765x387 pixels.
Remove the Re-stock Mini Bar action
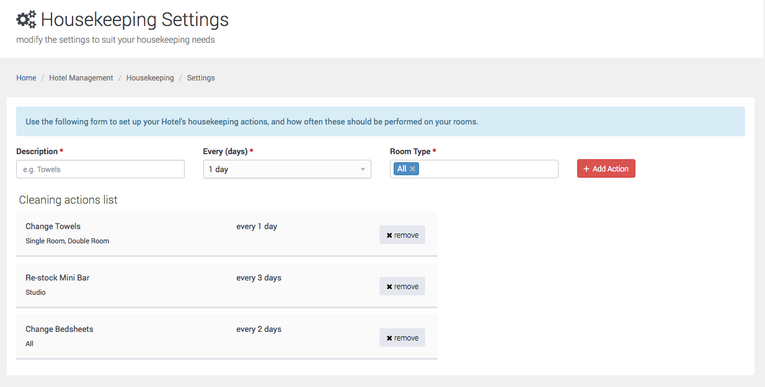click(x=402, y=286)
